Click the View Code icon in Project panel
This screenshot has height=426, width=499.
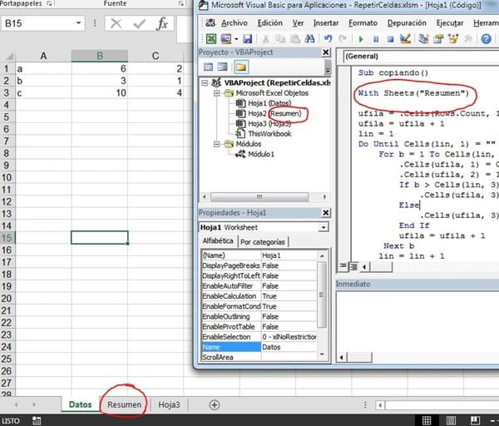pyautogui.click(x=209, y=67)
